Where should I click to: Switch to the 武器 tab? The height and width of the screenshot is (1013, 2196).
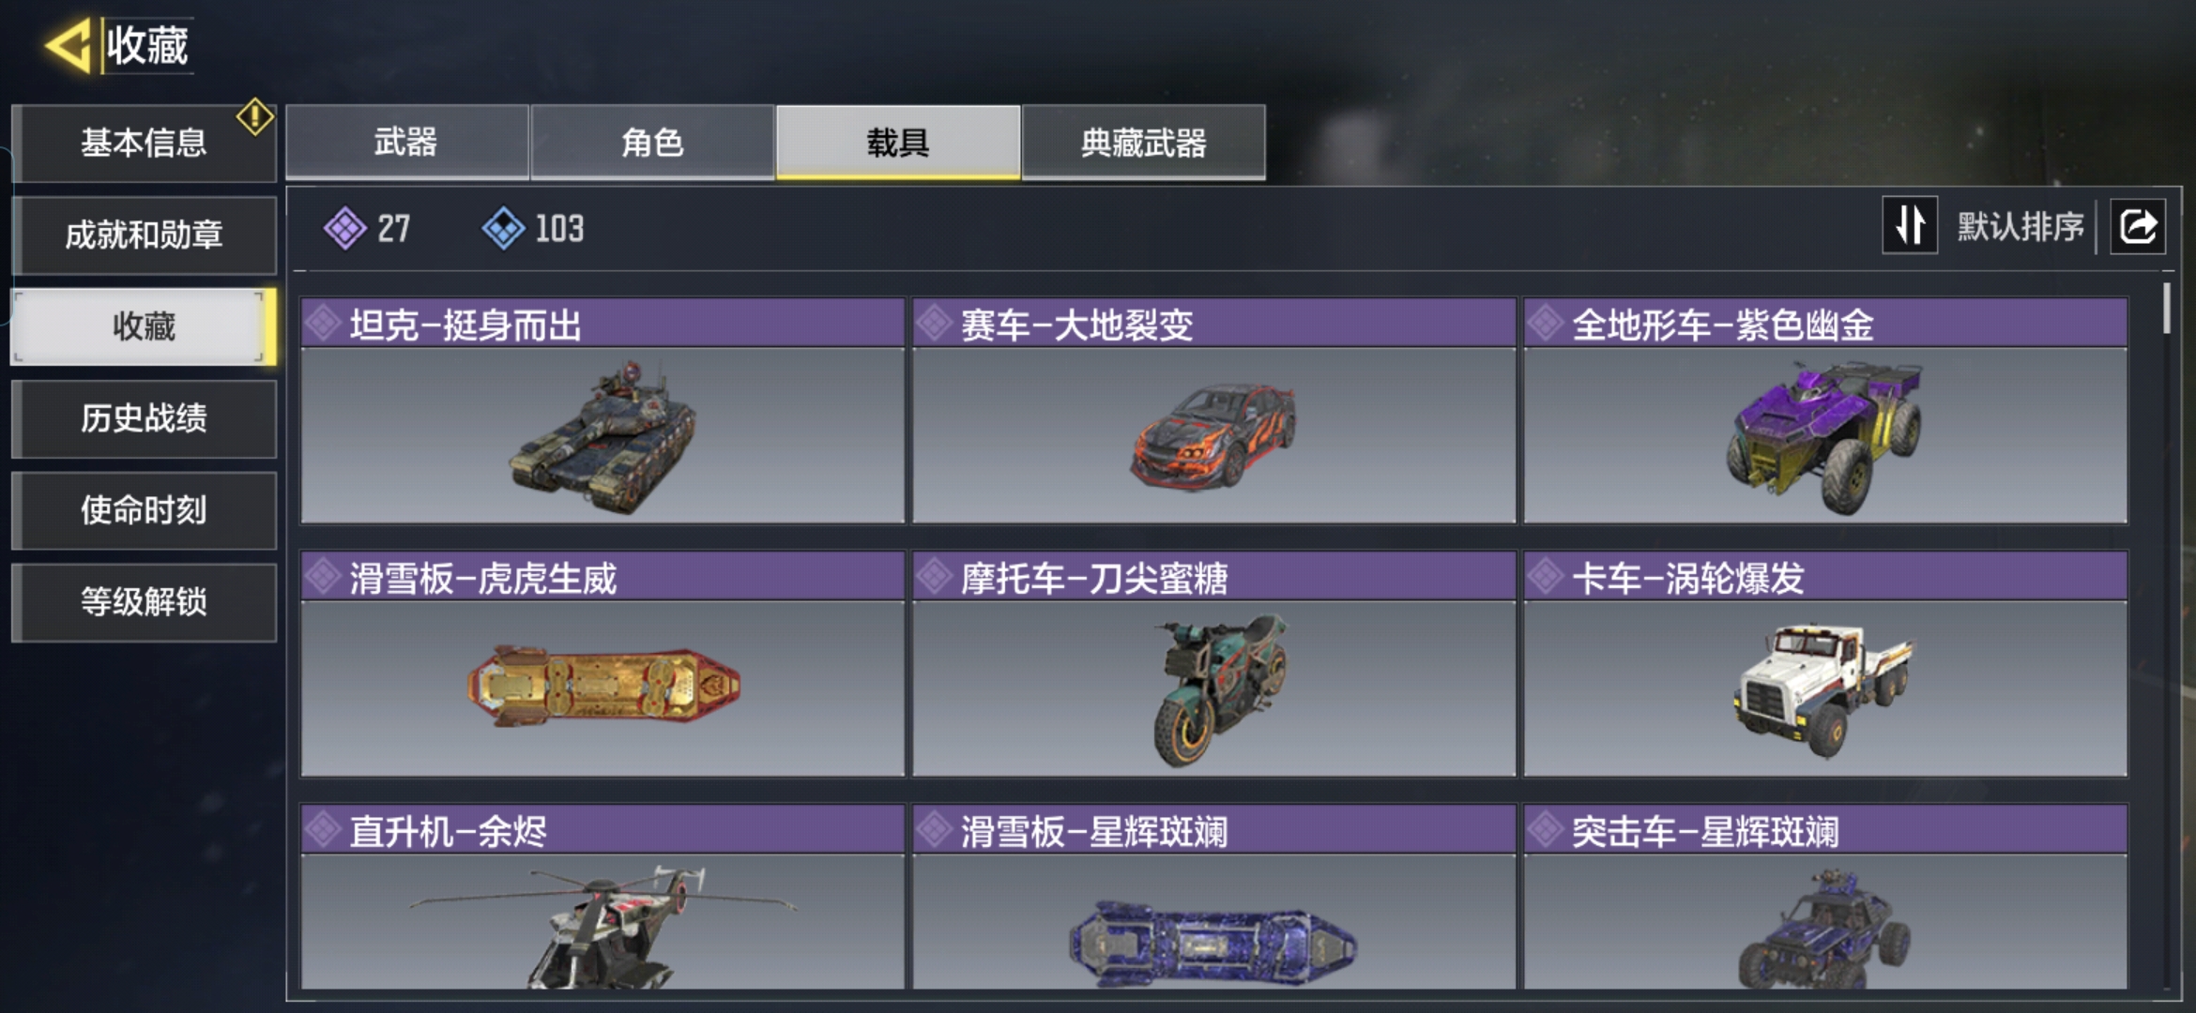pyautogui.click(x=406, y=142)
